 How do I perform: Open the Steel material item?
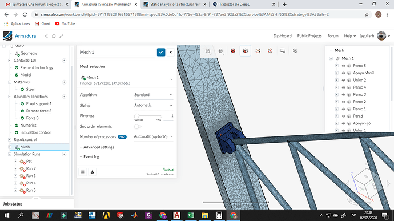coord(30,89)
